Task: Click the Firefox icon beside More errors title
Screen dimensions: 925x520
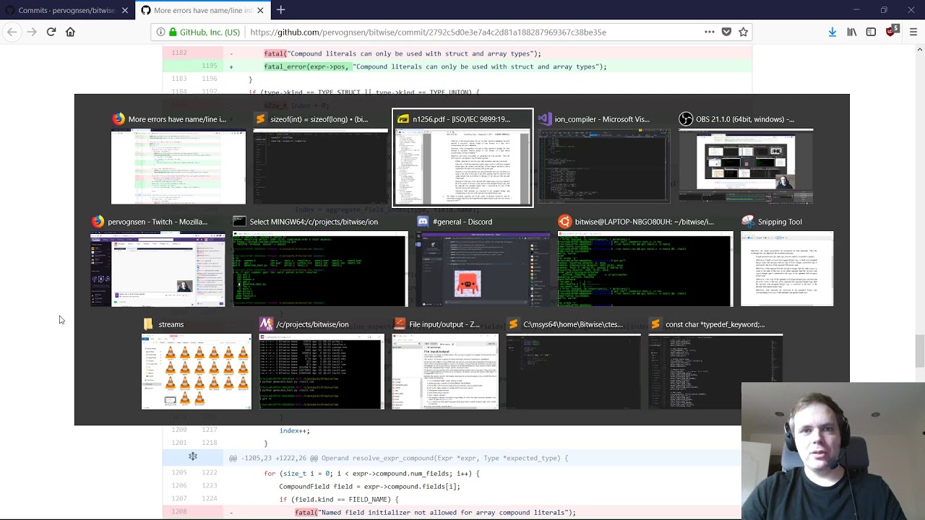Action: 119,119
